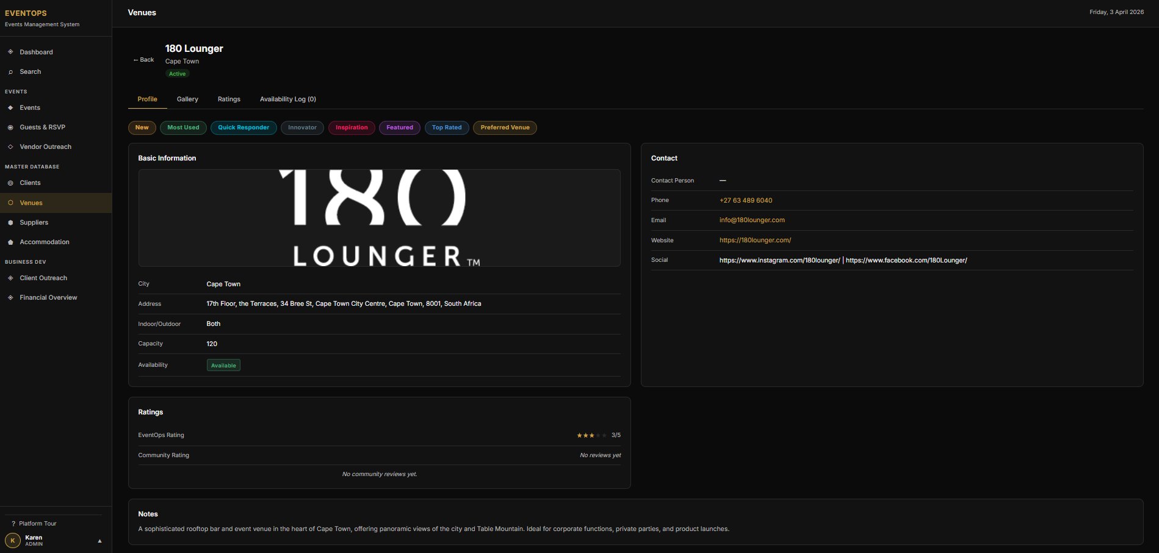1159x553 pixels.
Task: Open Guests & RSVP in sidebar
Action: click(56, 127)
